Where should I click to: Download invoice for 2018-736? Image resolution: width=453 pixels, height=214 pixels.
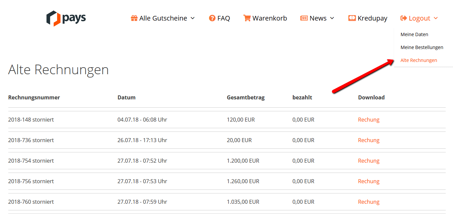point(368,140)
